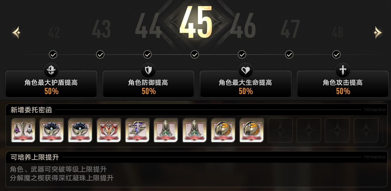Click the checkmark node under level 45
The width and height of the screenshot is (391, 191).
(x=195, y=54)
